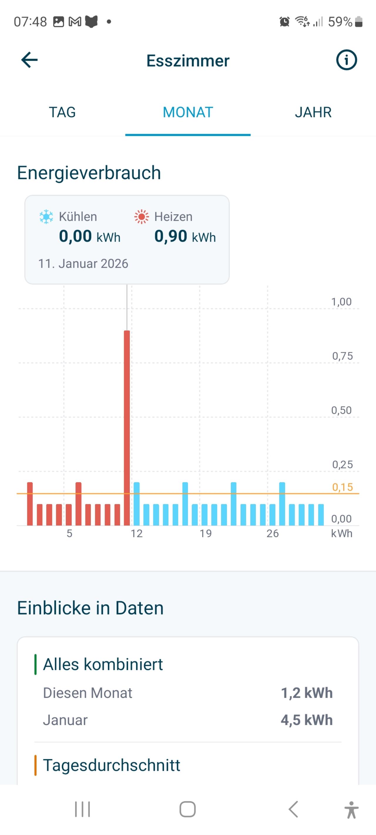Open Android recent apps button
Image resolution: width=376 pixels, height=835 pixels.
click(x=83, y=809)
